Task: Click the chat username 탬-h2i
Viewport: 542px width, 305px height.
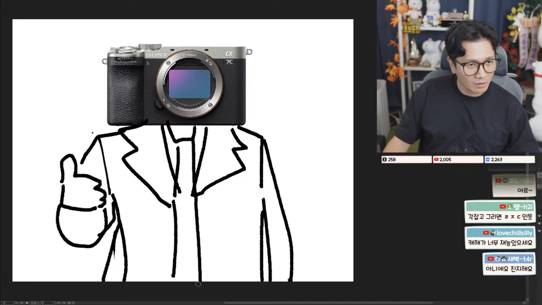Action: point(523,207)
